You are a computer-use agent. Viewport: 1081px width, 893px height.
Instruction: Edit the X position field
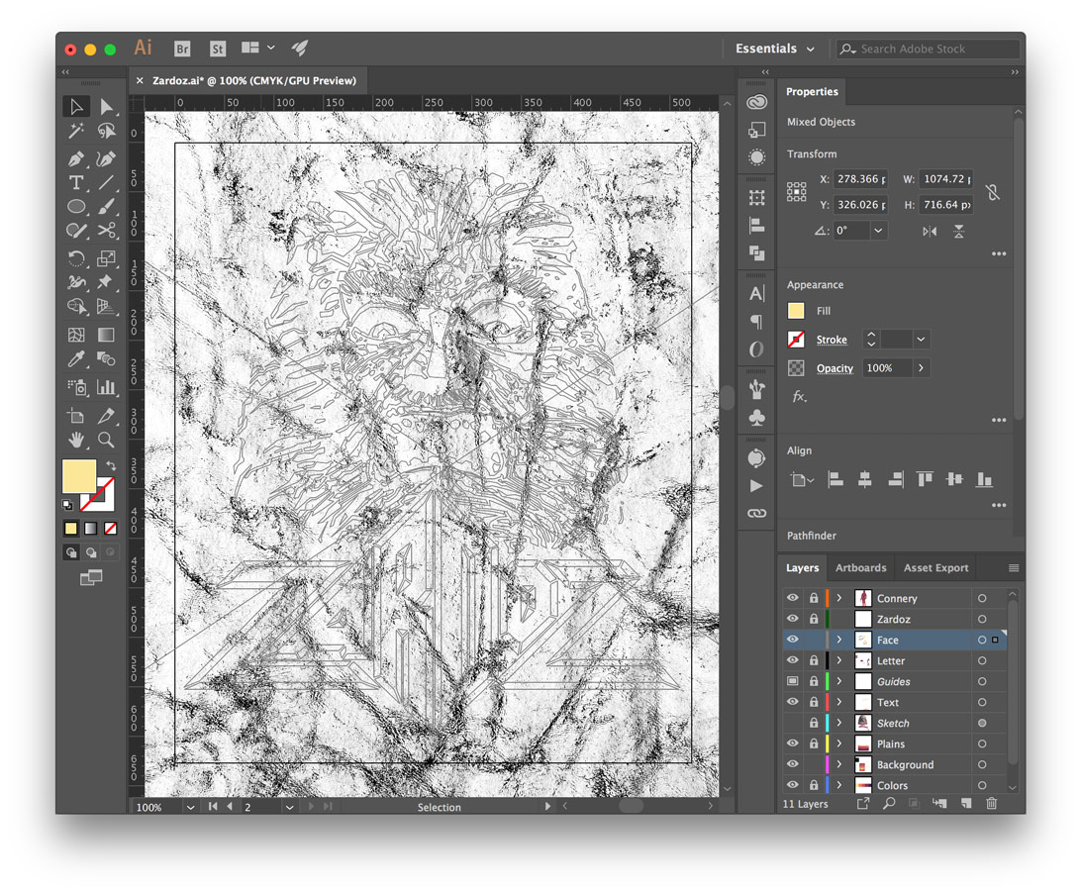point(860,178)
